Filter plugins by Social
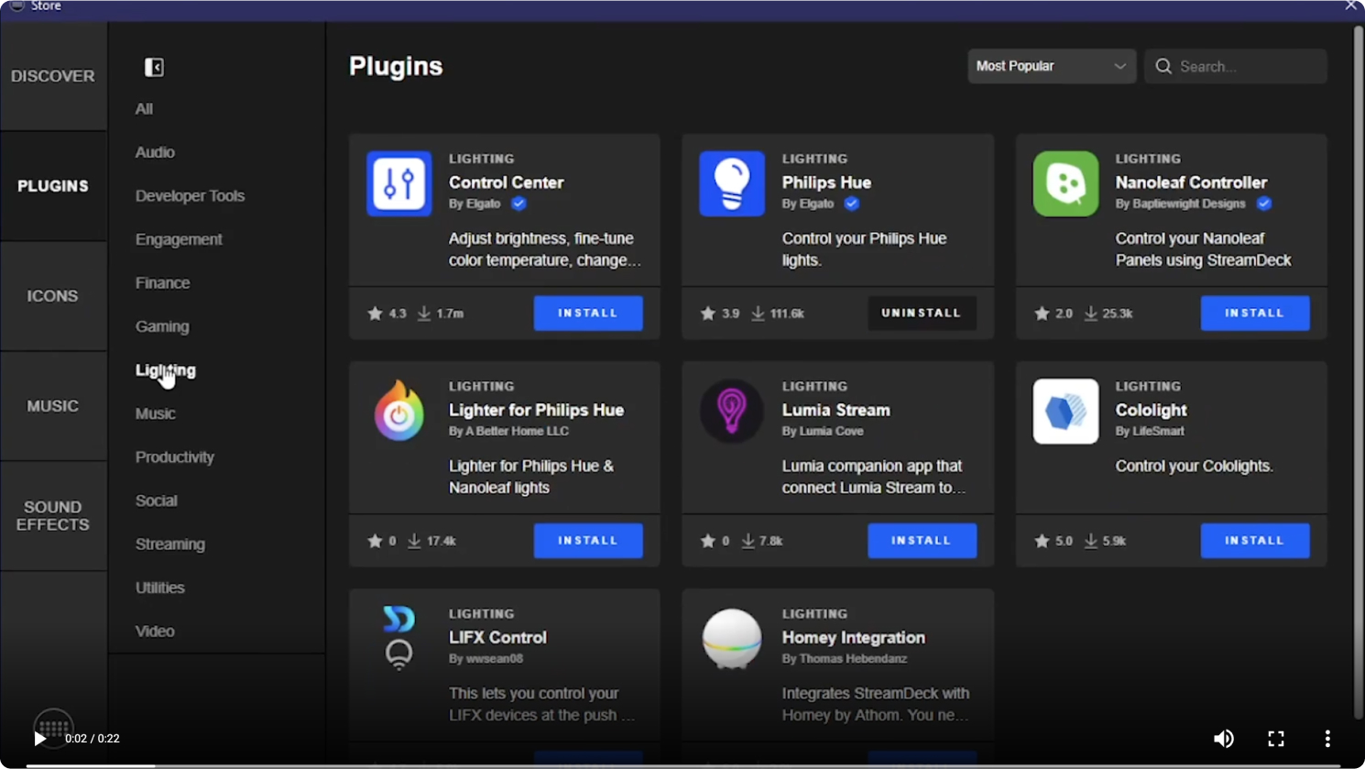Viewport: 1365px width, 769px height. (x=157, y=500)
